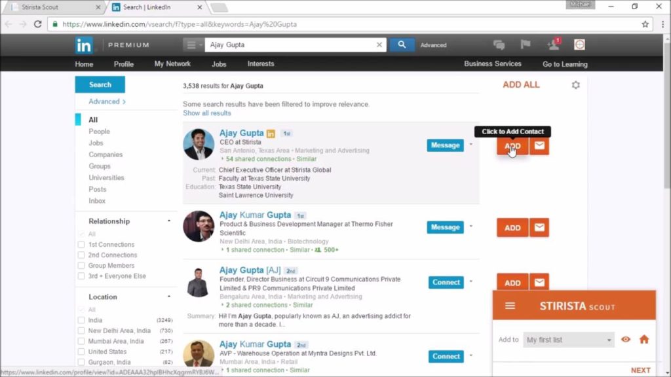Viewport: 671px width, 377px height.
Task: Open the Home menu
Action: [84, 64]
